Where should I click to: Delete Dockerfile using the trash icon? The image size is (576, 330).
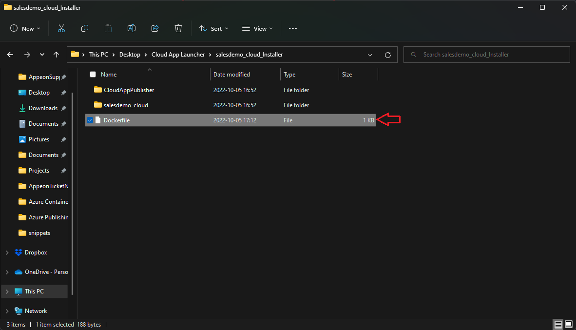click(x=178, y=28)
